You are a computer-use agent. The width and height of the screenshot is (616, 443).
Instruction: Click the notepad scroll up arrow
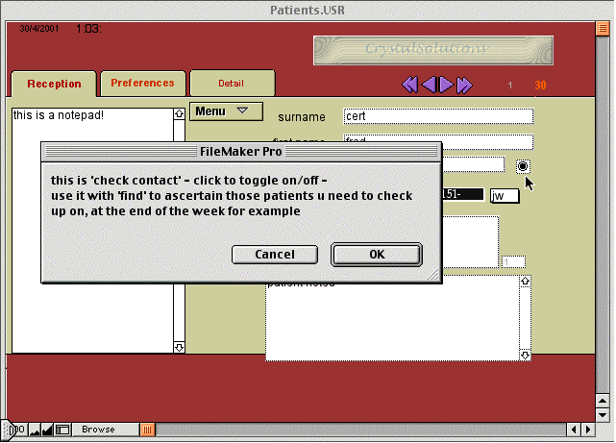[x=179, y=114]
